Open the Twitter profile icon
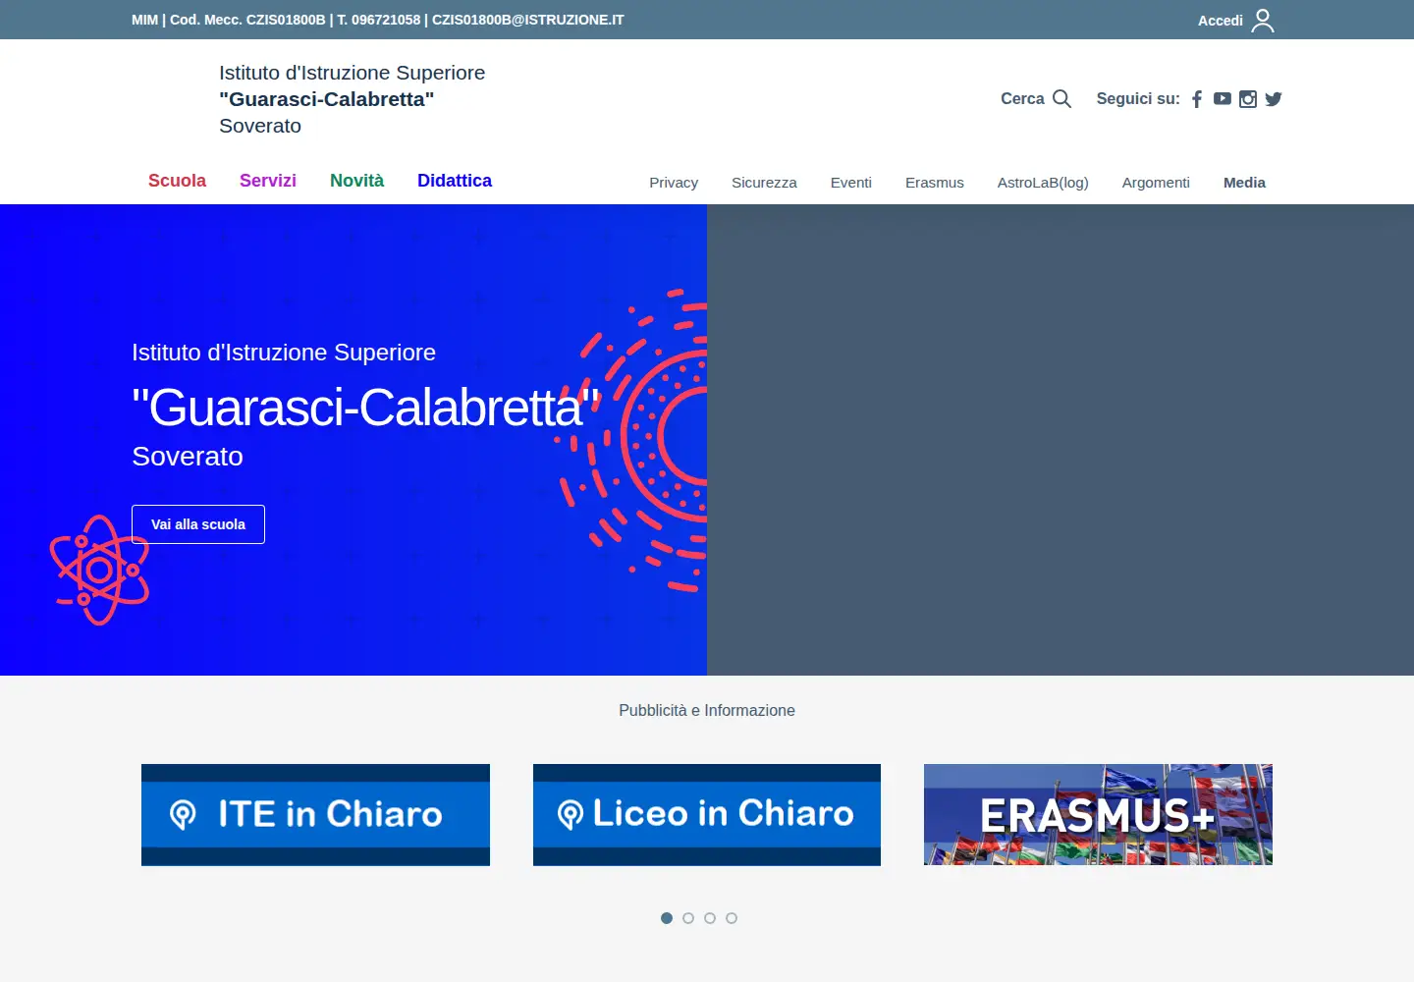 tap(1274, 99)
